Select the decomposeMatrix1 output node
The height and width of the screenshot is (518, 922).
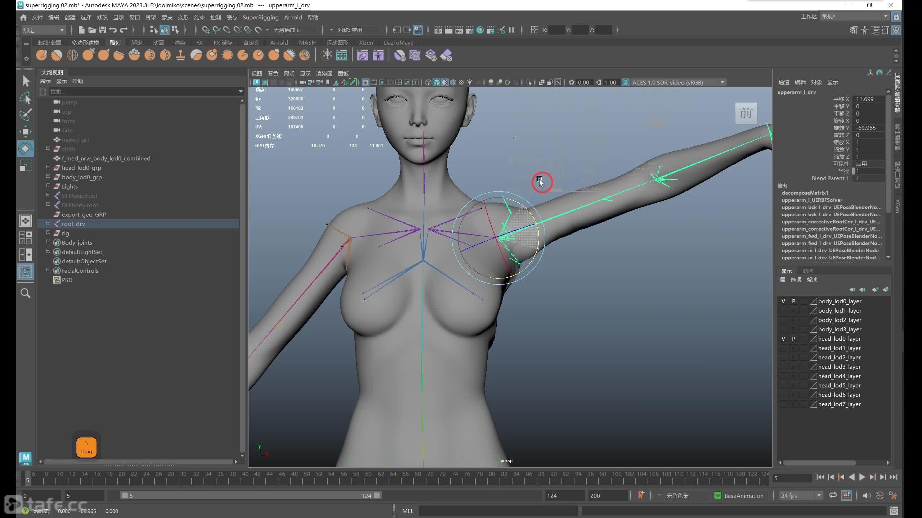[x=805, y=193]
